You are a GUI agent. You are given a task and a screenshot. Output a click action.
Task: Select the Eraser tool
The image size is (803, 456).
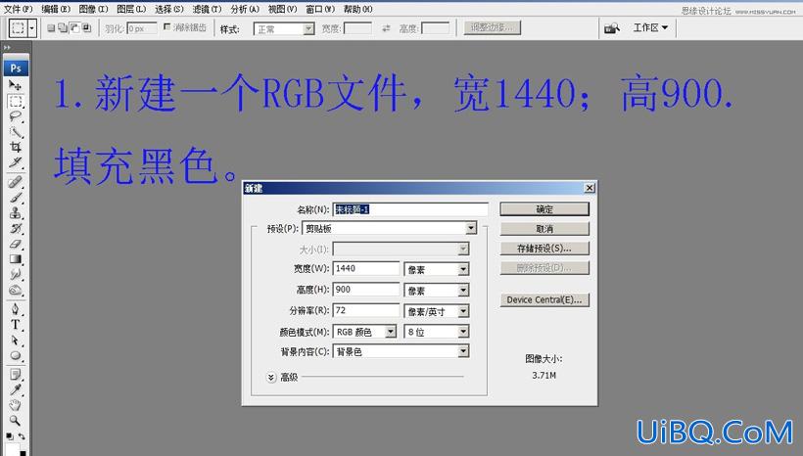[x=16, y=244]
